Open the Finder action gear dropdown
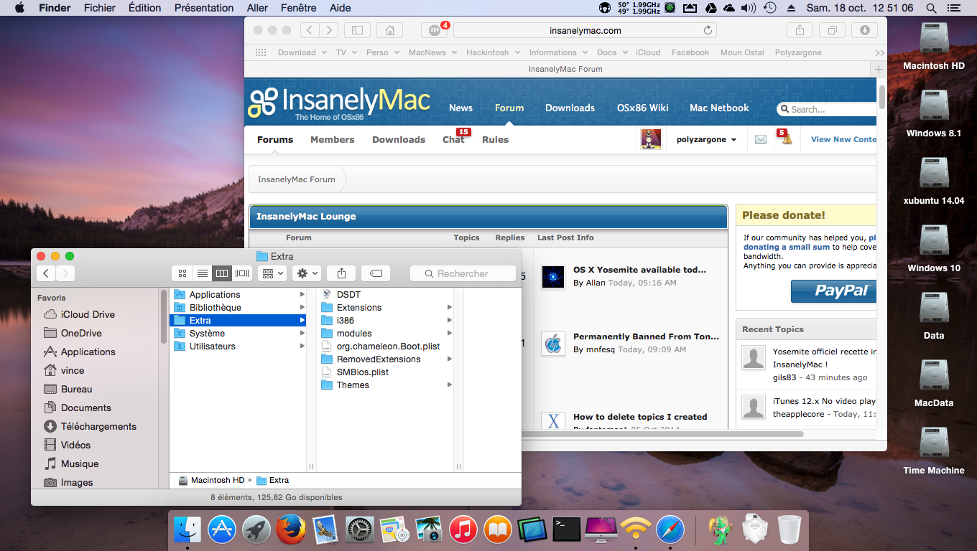The height and width of the screenshot is (551, 977). (307, 273)
